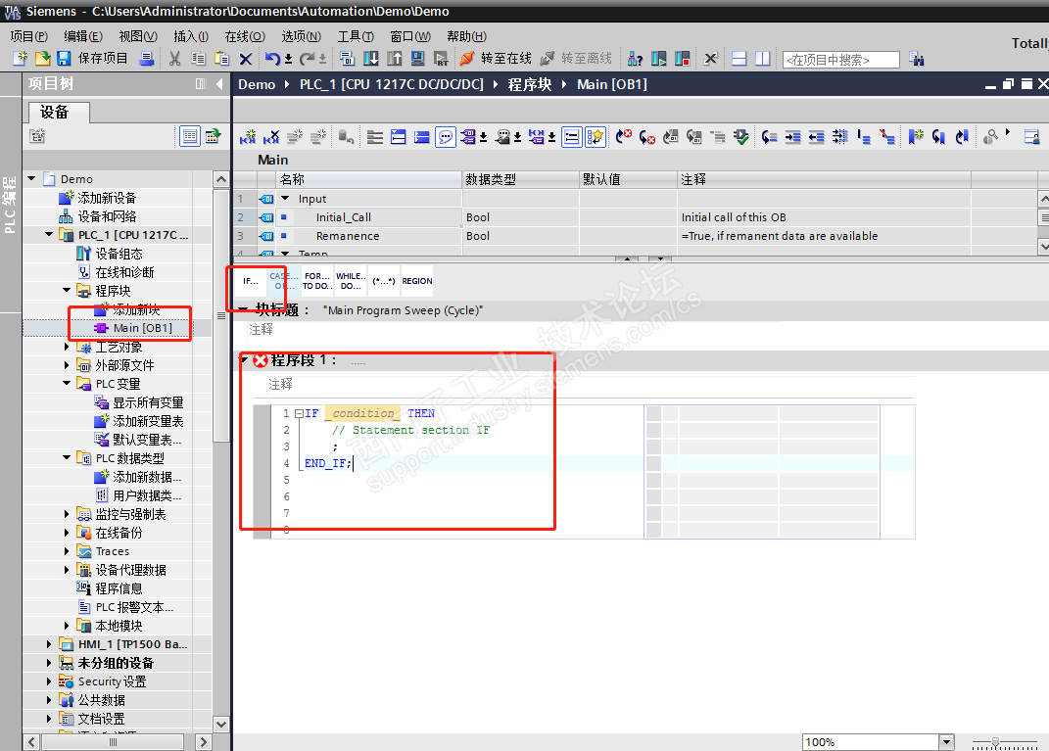The height and width of the screenshot is (751, 1049).
Task: Open the 选项(N) menu
Action: [x=301, y=36]
